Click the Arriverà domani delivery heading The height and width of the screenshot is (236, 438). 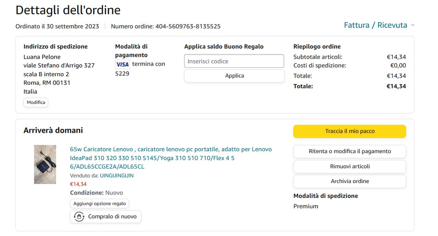tap(53, 130)
